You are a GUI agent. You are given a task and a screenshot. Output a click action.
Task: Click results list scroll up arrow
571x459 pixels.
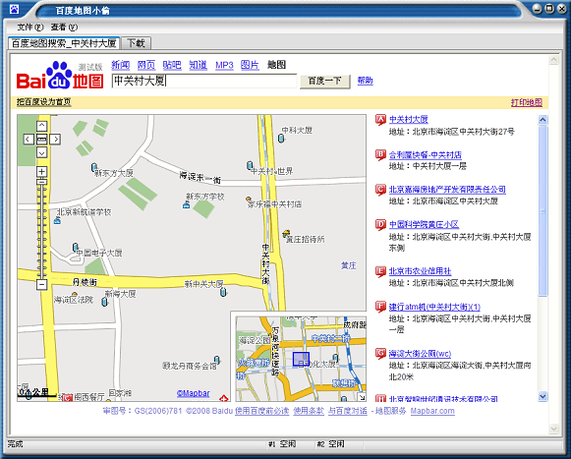[x=542, y=120]
